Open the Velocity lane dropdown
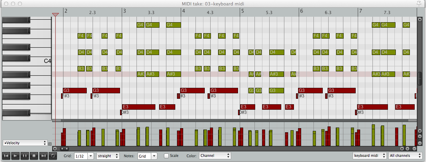426x162 pixels. coord(25,143)
